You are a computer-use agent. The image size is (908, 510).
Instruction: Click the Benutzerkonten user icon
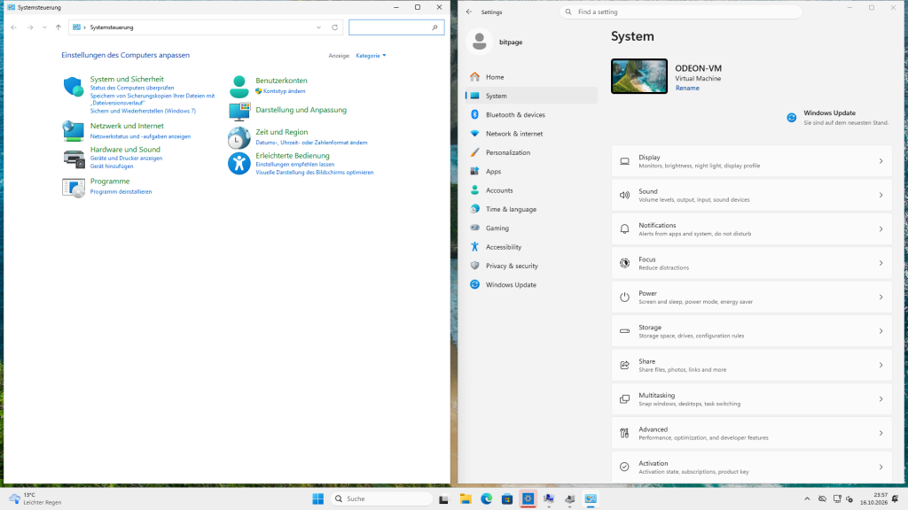(239, 87)
